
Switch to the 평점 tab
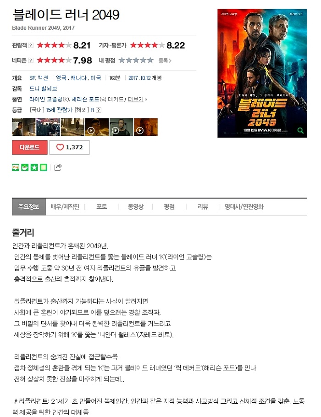coord(169,206)
